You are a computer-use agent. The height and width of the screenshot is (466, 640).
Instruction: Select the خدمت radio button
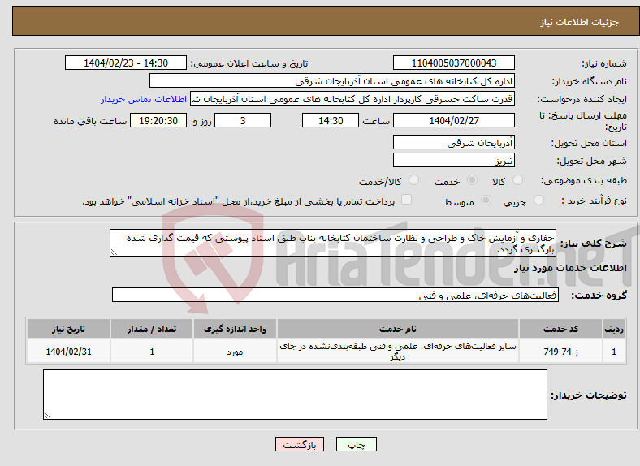[x=472, y=180]
